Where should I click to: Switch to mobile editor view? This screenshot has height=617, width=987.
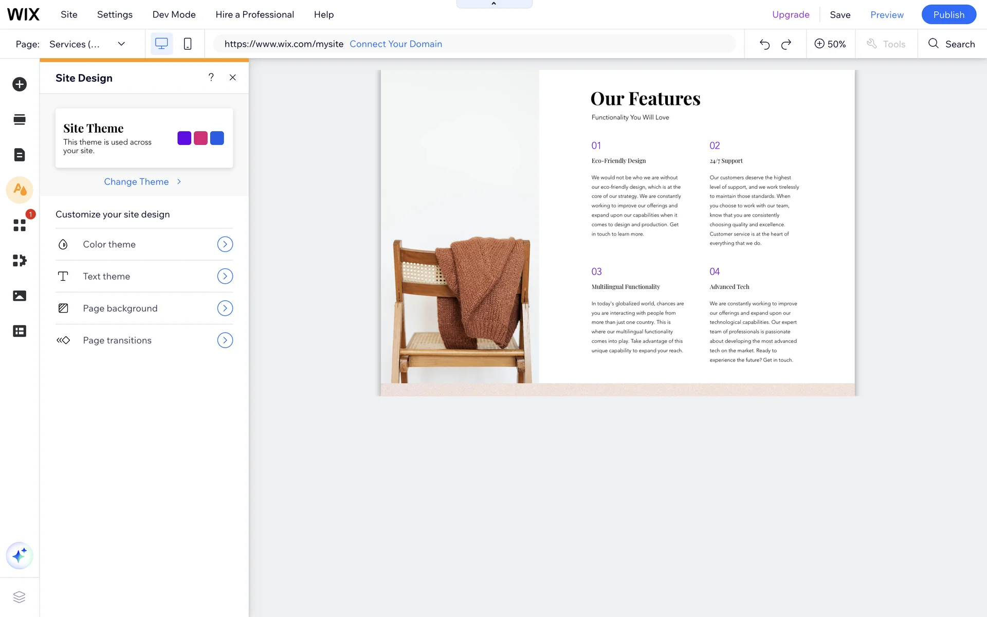coord(188,44)
